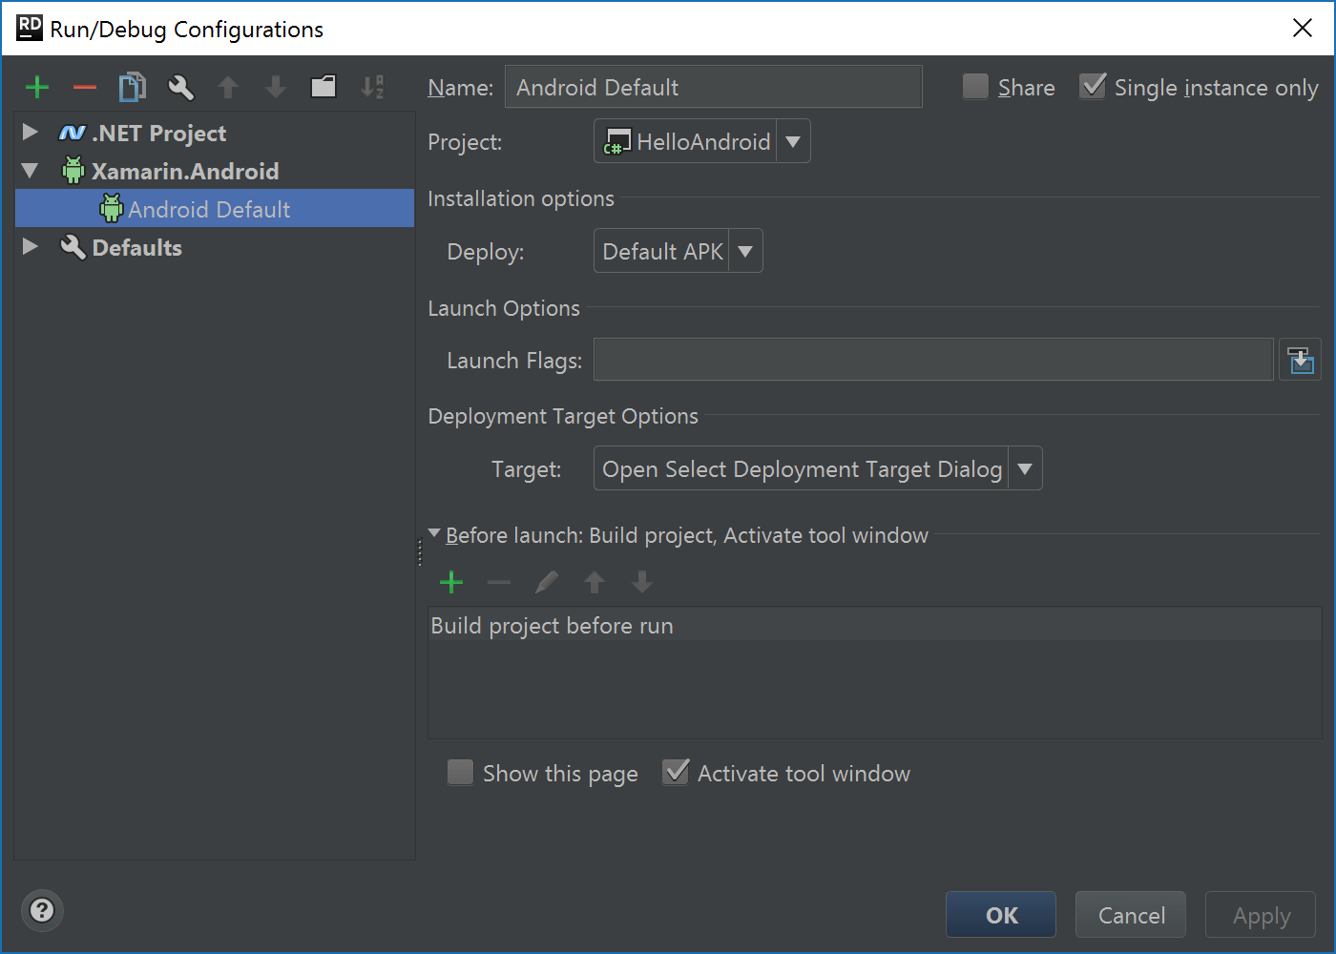Click the panel splitter handle dots
1336x954 pixels.
(x=420, y=552)
